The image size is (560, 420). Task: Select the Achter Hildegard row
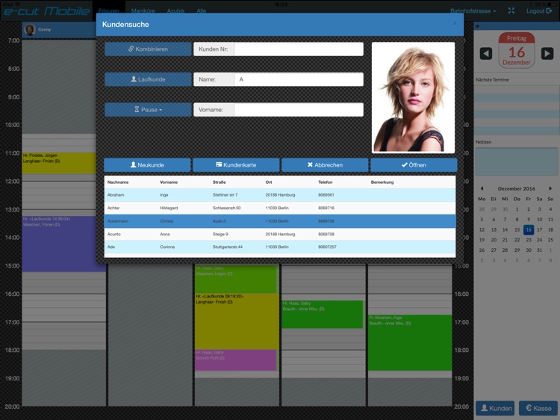pyautogui.click(x=280, y=208)
